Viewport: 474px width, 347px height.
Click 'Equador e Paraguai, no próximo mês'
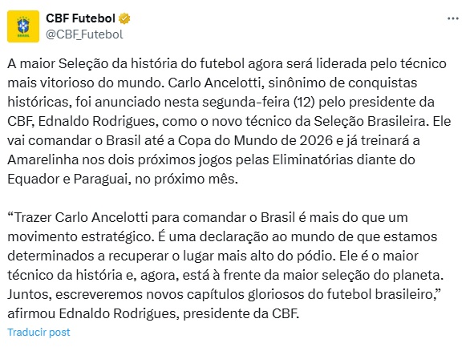pos(123,180)
